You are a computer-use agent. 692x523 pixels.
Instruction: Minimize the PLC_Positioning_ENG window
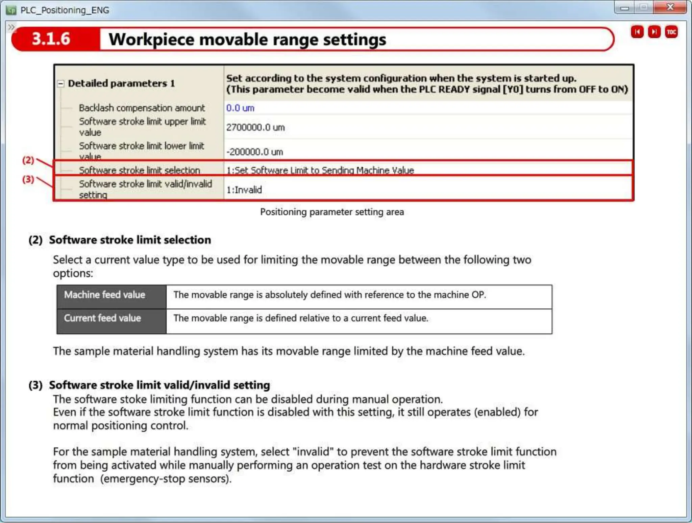pos(624,8)
